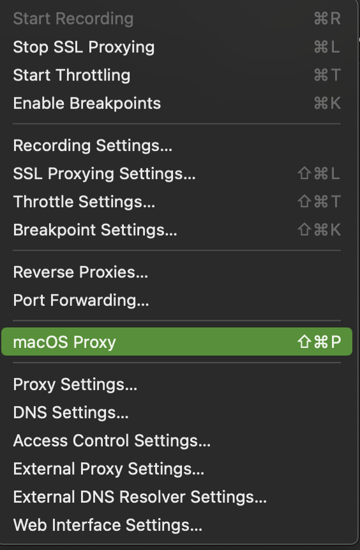
Task: Choose Start Throttling from the menu
Action: [177, 75]
